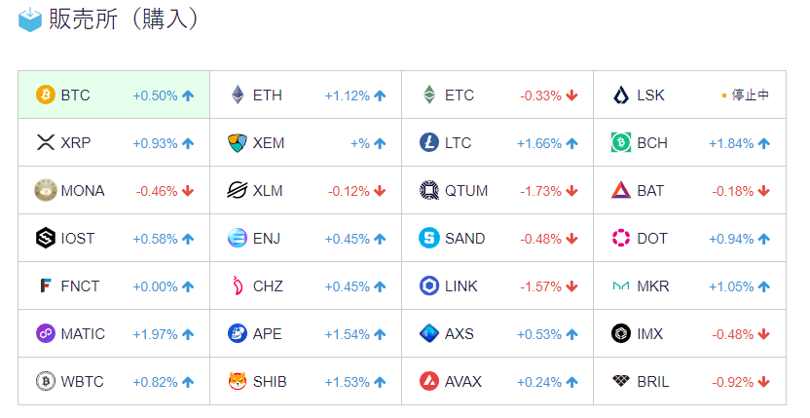The width and height of the screenshot is (810, 418).
Task: Click the Bitcoin BTC coin icon
Action: pos(46,95)
